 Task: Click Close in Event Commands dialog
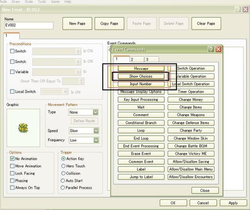pos(205,190)
